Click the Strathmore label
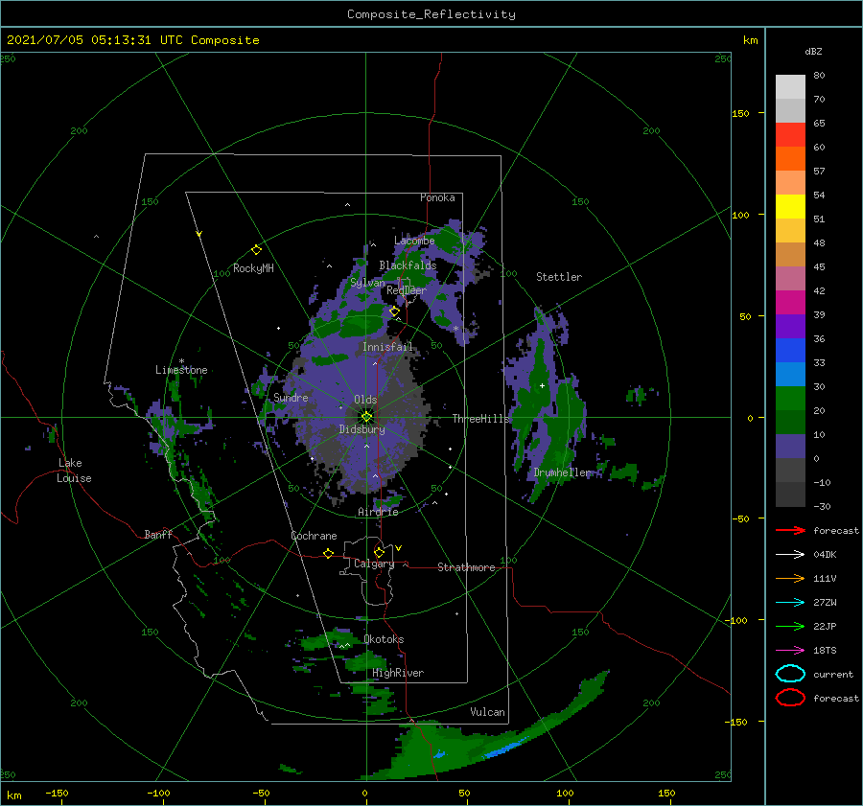863x806 pixels. tap(466, 567)
